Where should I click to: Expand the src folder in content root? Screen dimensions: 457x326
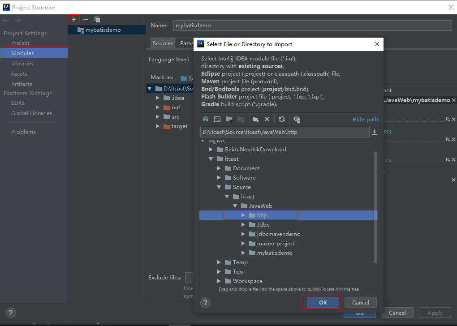click(157, 116)
